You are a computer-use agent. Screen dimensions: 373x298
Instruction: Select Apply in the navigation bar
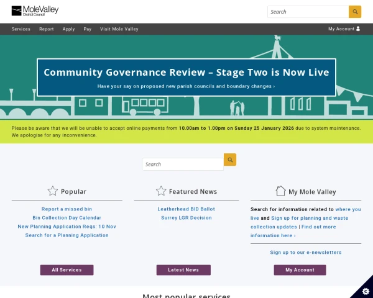click(x=68, y=29)
